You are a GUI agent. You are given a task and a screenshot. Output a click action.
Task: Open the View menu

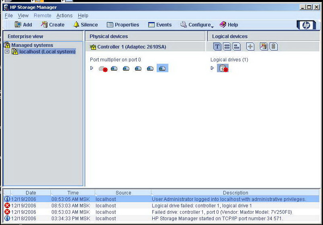(23, 16)
